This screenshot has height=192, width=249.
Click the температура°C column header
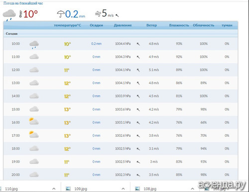click(x=68, y=25)
